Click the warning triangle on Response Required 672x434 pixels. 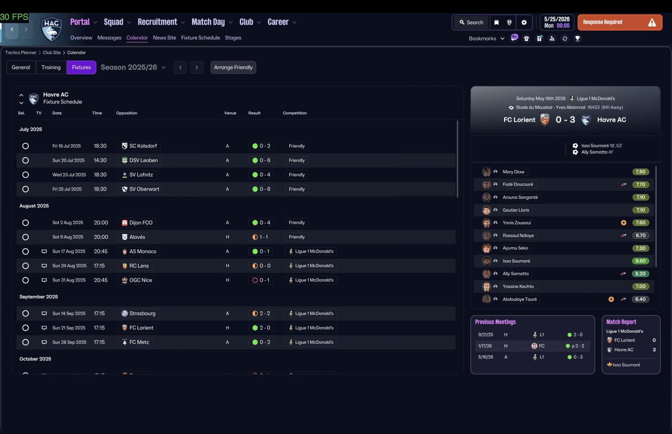tap(652, 23)
